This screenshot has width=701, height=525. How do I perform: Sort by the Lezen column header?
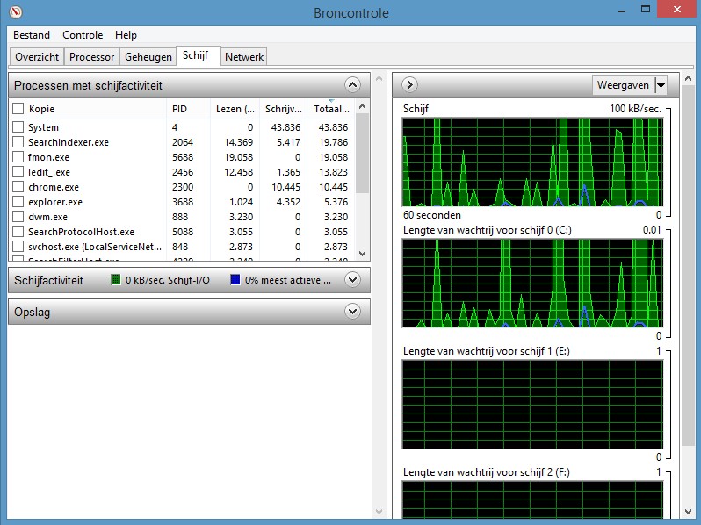tap(235, 109)
